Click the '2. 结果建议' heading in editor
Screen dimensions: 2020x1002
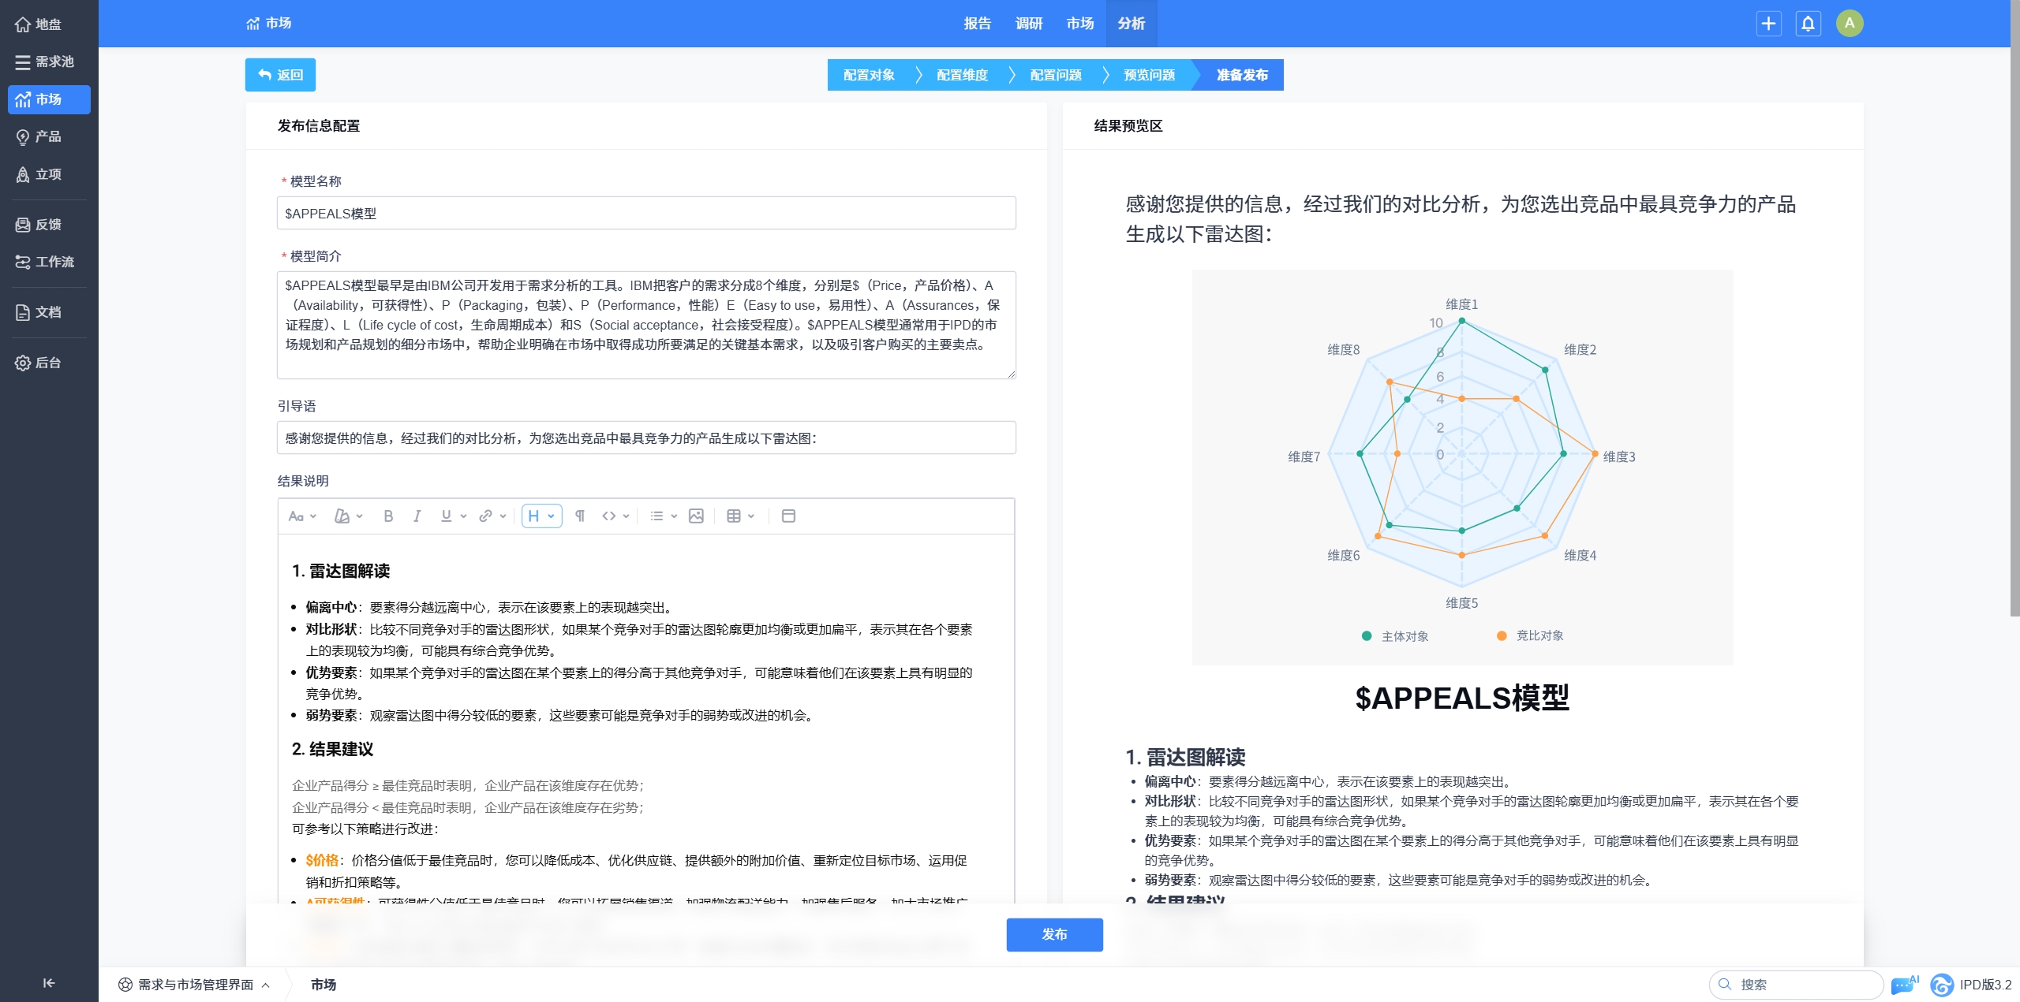(332, 749)
